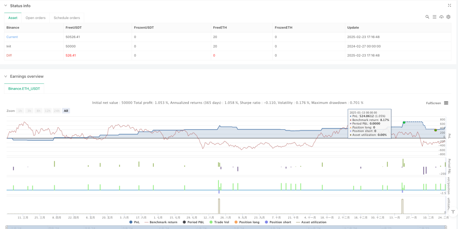Click the search magnifier icon in Status info
This screenshot has height=229, width=458.
427,17
